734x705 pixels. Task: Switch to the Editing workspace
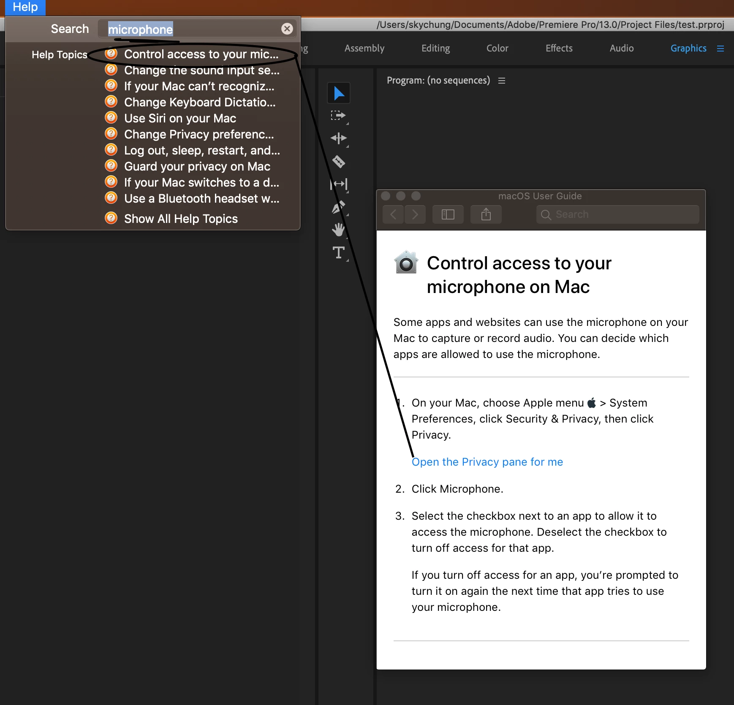pyautogui.click(x=435, y=49)
